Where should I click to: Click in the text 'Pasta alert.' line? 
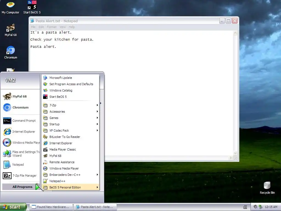point(43,47)
